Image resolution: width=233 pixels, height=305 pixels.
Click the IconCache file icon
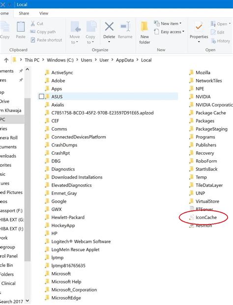click(192, 217)
